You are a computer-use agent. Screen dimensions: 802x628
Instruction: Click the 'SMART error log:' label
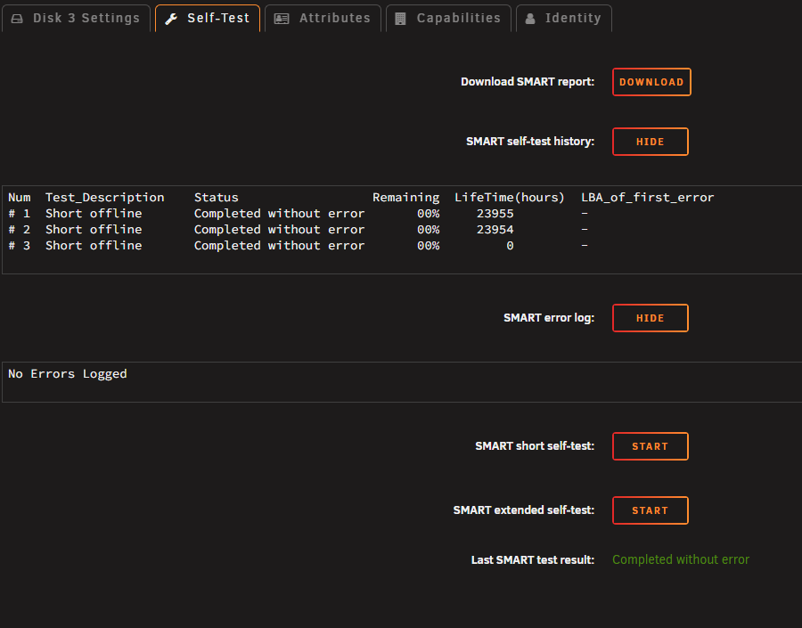coord(549,318)
